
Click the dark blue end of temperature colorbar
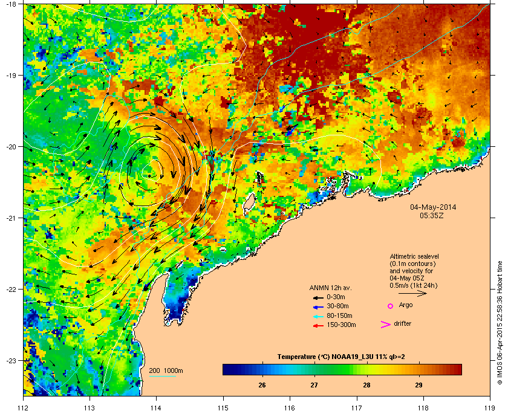(x=227, y=369)
